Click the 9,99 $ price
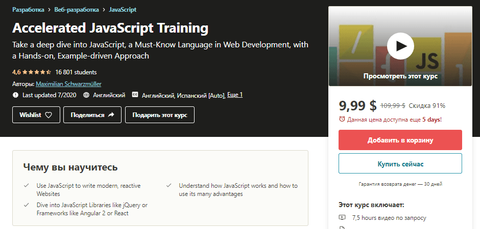 pyautogui.click(x=357, y=105)
